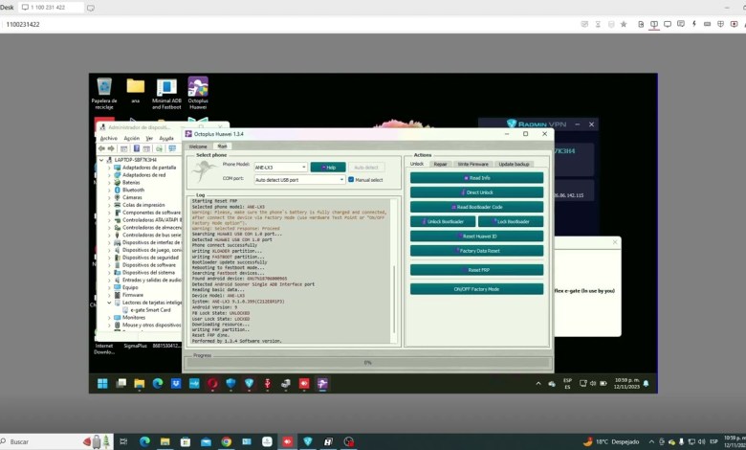746x450 pixels.
Task: Click the progress bar showing 0%
Action: [367, 363]
